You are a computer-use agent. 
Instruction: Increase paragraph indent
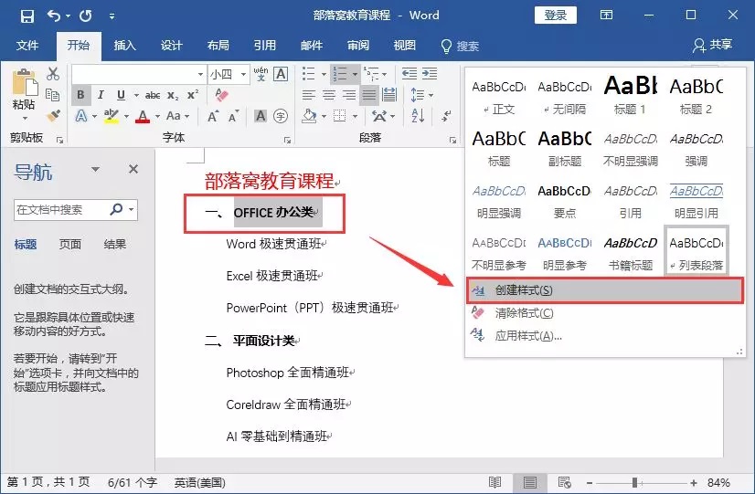430,74
